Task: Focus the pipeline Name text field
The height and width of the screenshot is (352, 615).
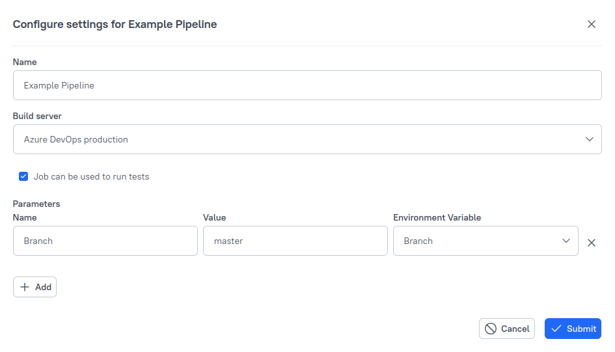Action: point(307,85)
